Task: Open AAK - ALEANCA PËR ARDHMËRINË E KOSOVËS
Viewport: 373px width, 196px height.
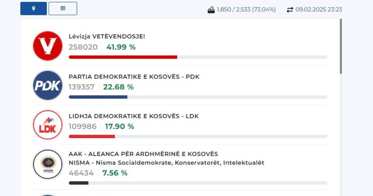Action: [143, 154]
